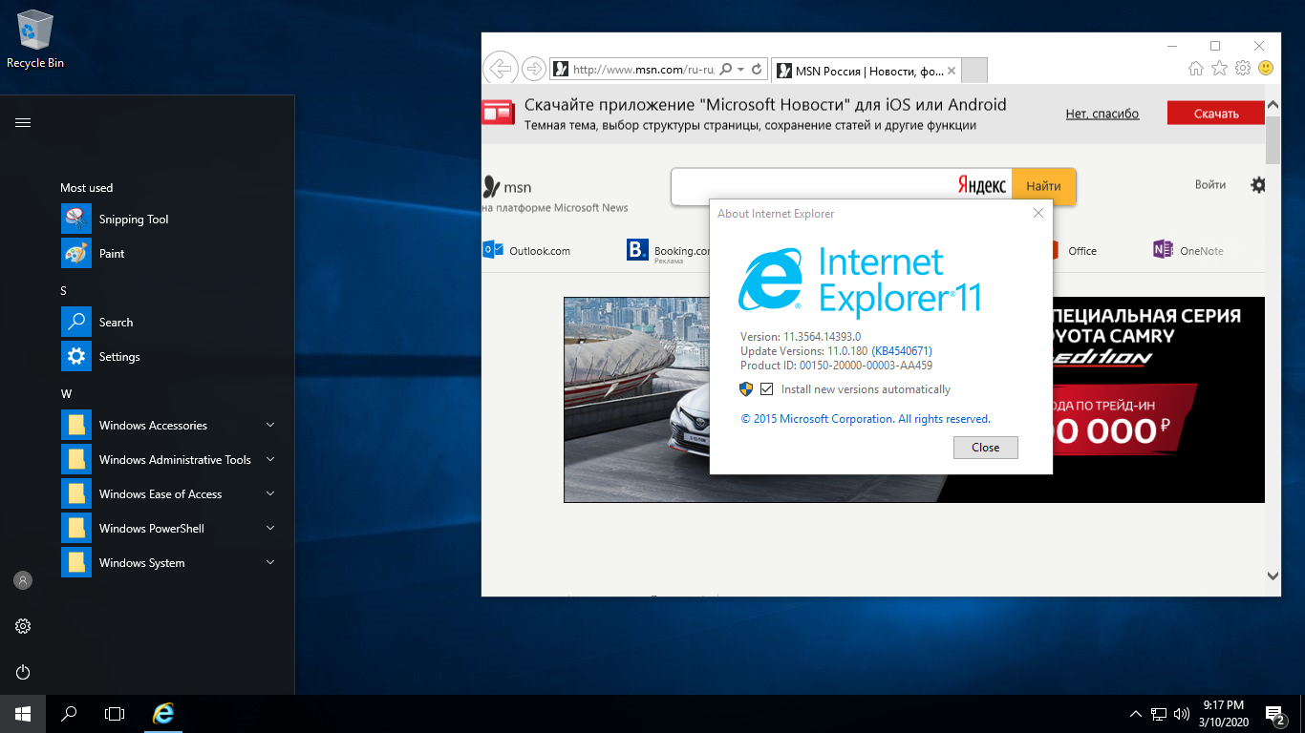This screenshot has height=733, width=1305.
Task: Open the Office shortcut link
Action: [1074, 251]
